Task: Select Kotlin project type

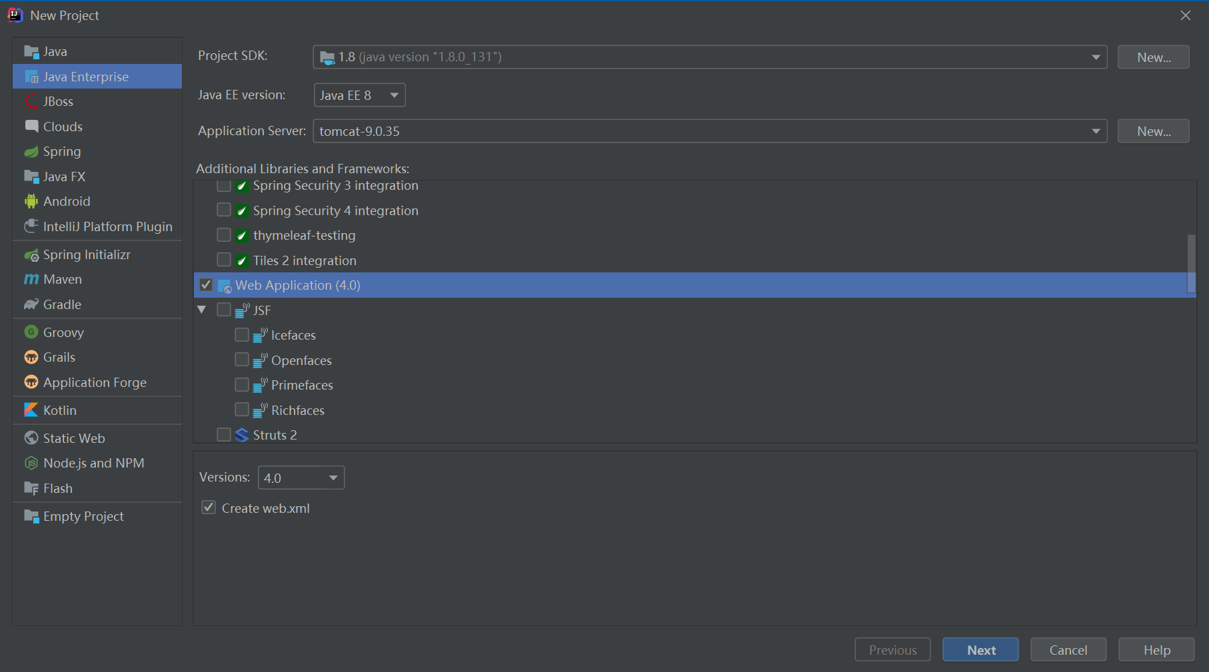Action: click(x=97, y=410)
